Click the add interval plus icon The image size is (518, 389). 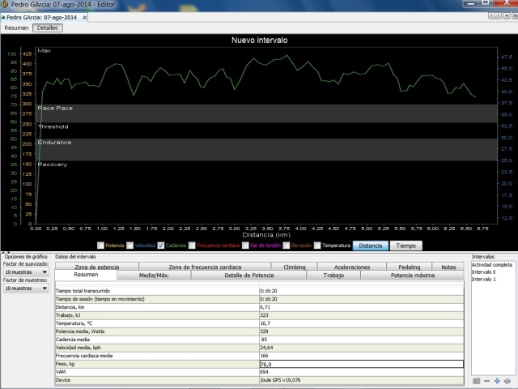497,381
